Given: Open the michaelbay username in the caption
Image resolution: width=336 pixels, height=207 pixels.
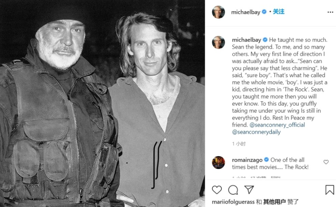Looking at the screenshot, I should (x=246, y=40).
